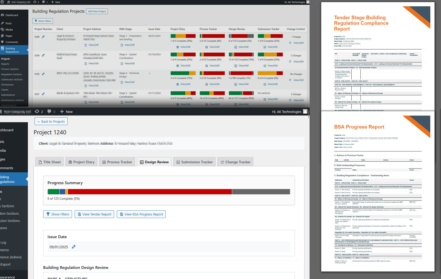441x279 pixels.
Task: Edit project 1240 via its pencil icon
Action: pos(43,37)
